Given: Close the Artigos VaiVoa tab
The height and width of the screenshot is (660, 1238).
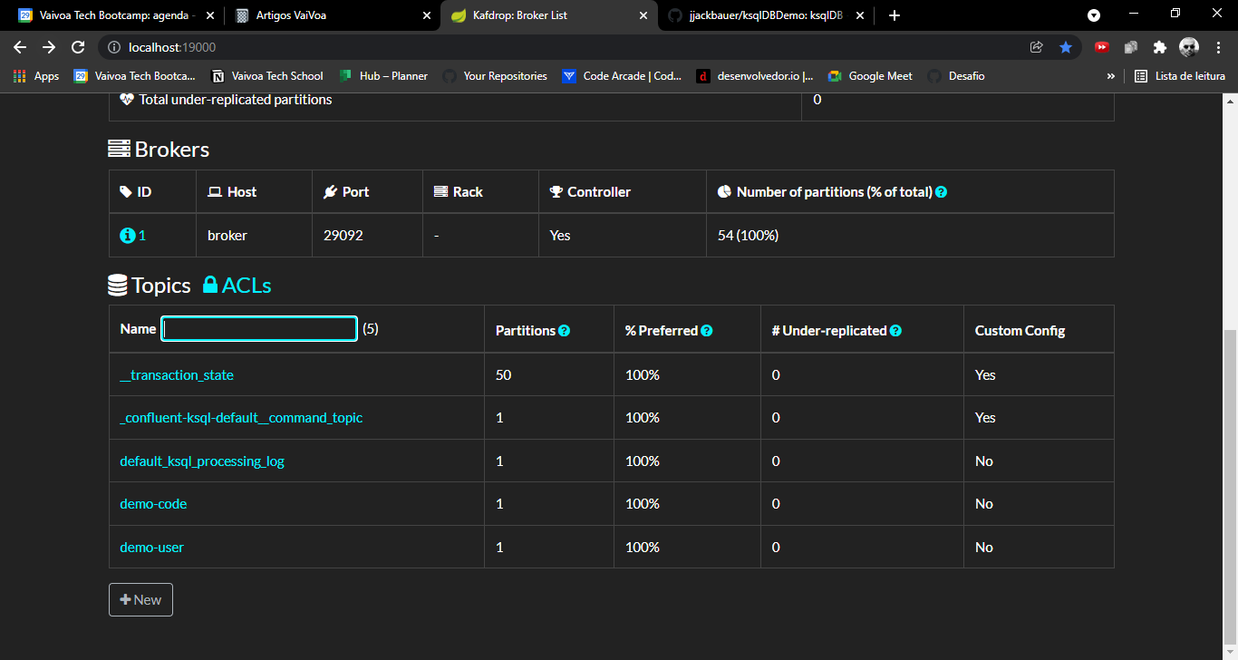Looking at the screenshot, I should (427, 15).
